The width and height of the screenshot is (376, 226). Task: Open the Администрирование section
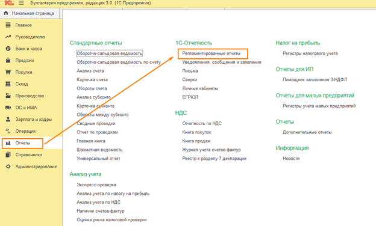coord(36,166)
